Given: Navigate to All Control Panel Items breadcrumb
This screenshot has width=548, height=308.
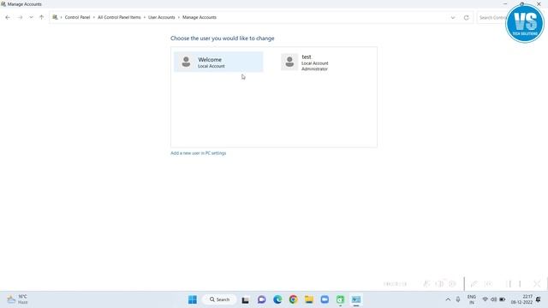Looking at the screenshot, I should [119, 17].
